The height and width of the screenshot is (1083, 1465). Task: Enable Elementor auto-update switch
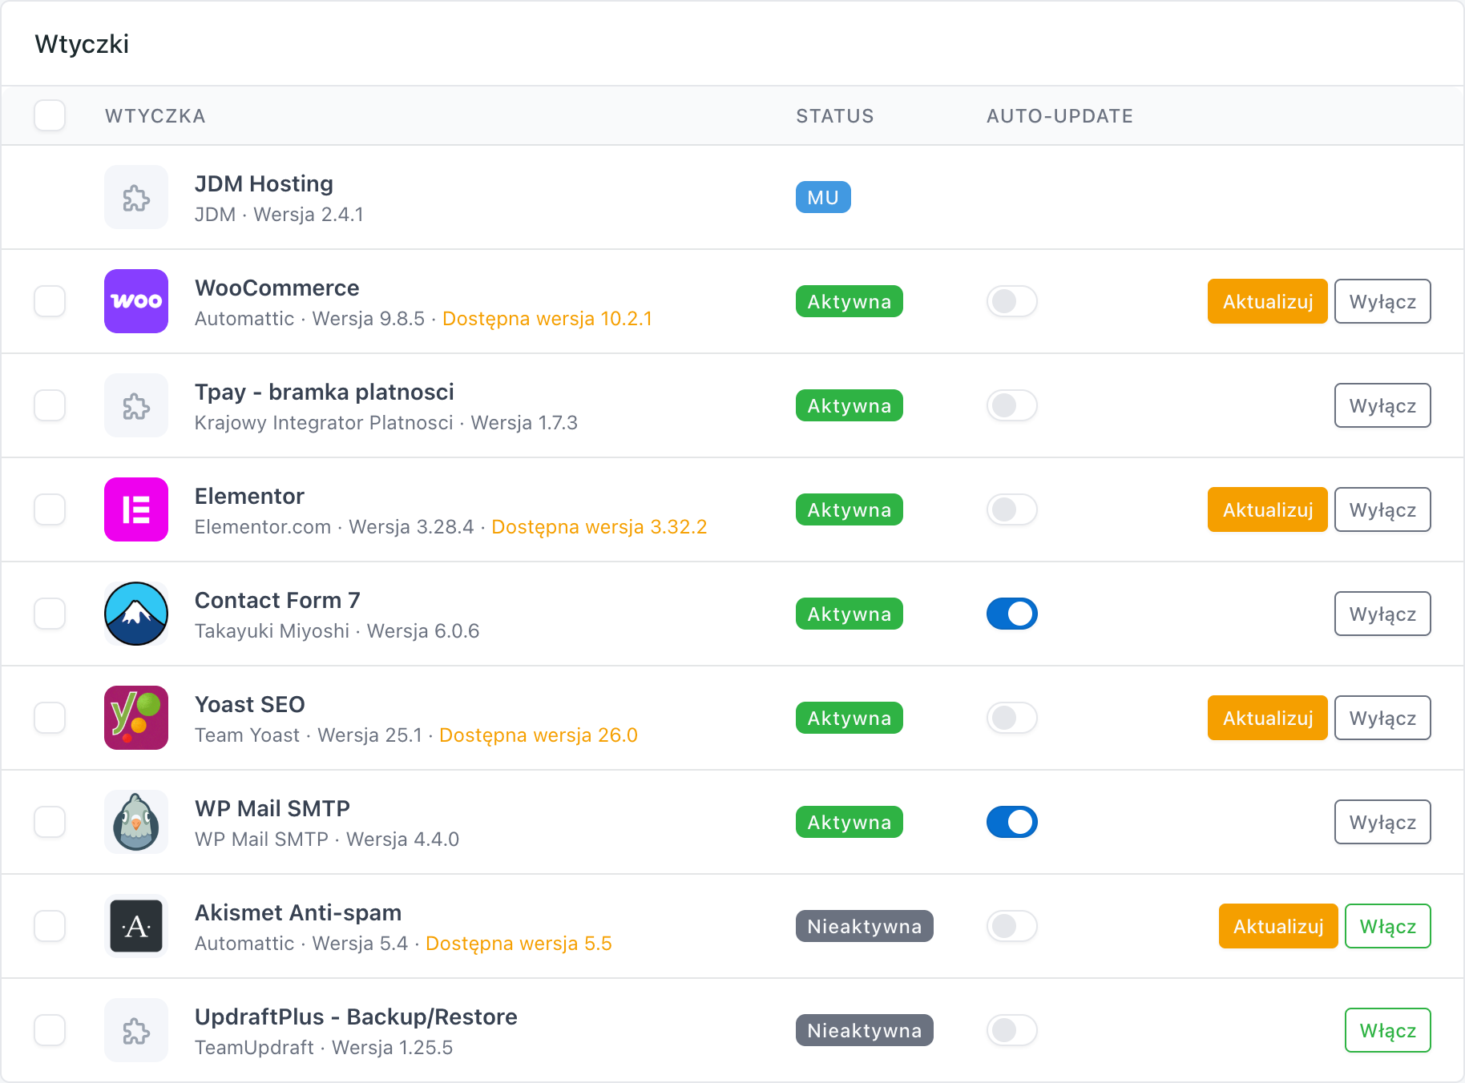pos(1012,509)
